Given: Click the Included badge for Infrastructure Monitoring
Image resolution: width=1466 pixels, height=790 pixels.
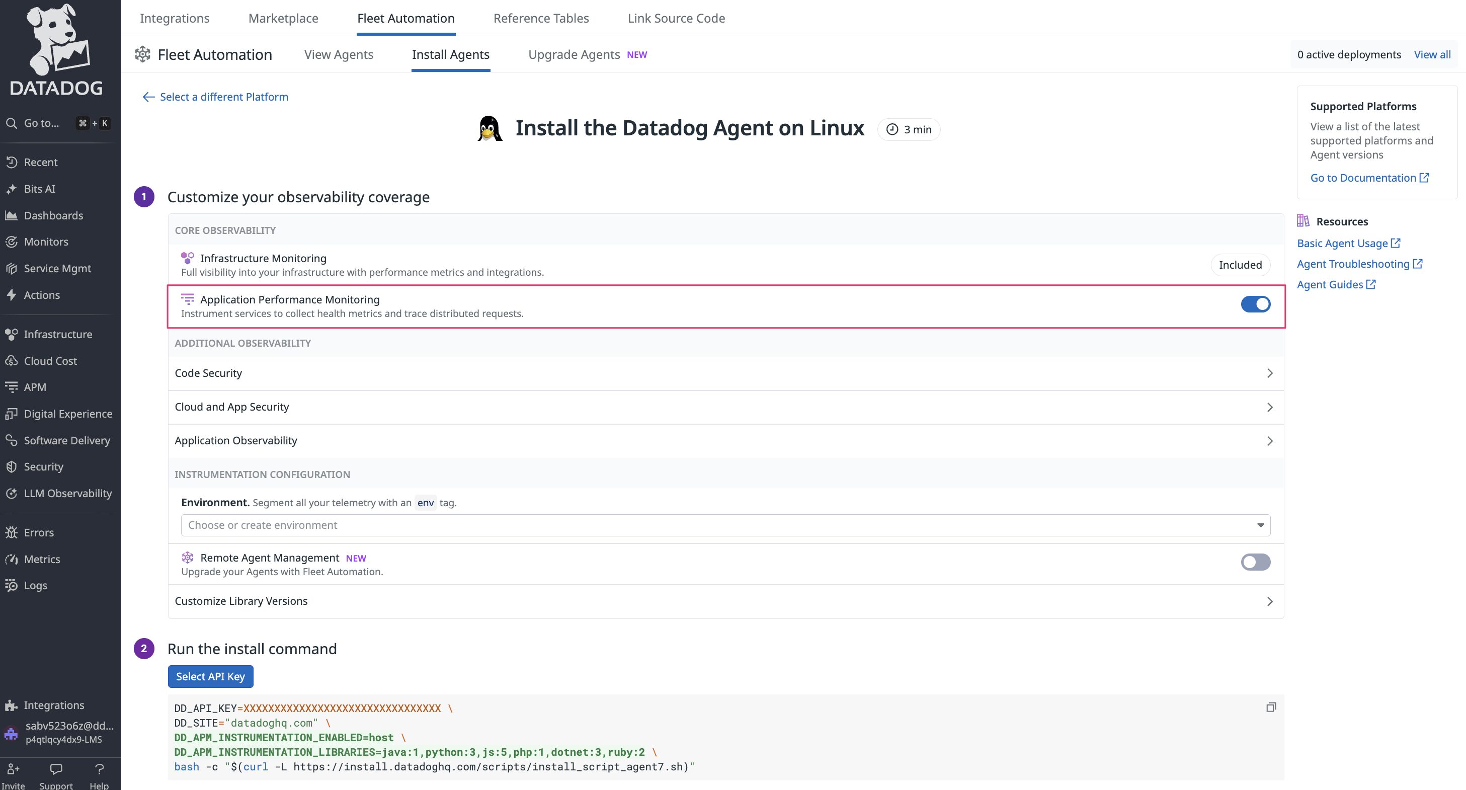Looking at the screenshot, I should point(1240,265).
